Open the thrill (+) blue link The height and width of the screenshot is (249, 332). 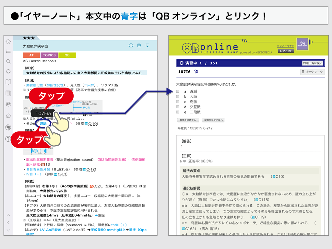point(119,225)
